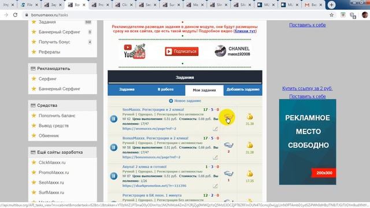Open glasses icon of Акула task
The width and height of the screenshot is (370, 208).
(x=228, y=173)
